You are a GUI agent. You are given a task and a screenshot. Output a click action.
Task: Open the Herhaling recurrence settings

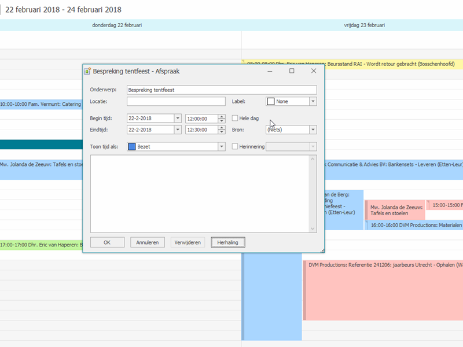(228, 242)
